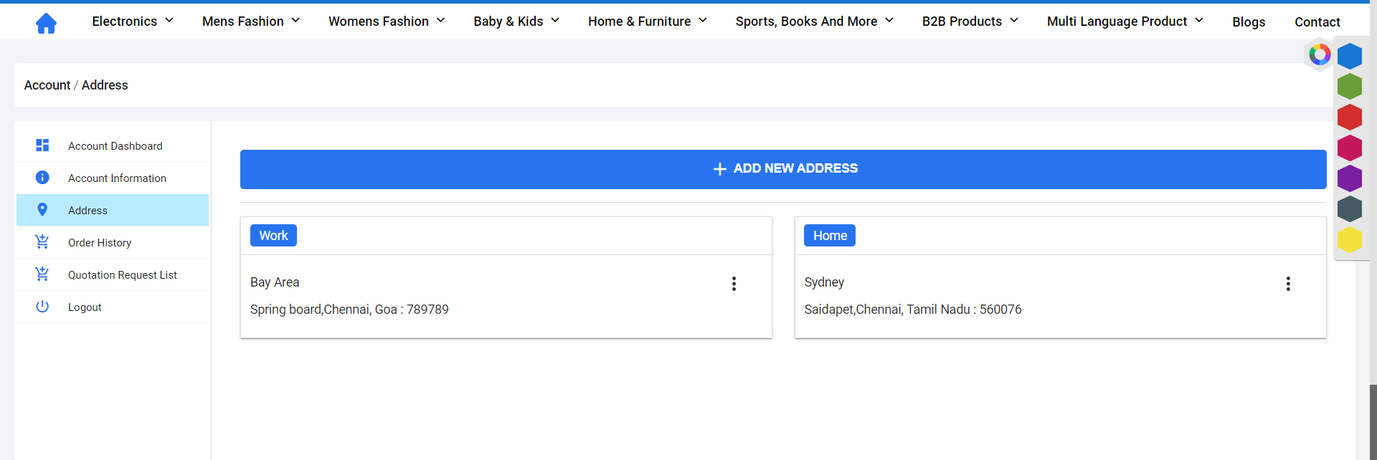
Task: Open options menu for Bay Area address
Action: (x=734, y=284)
